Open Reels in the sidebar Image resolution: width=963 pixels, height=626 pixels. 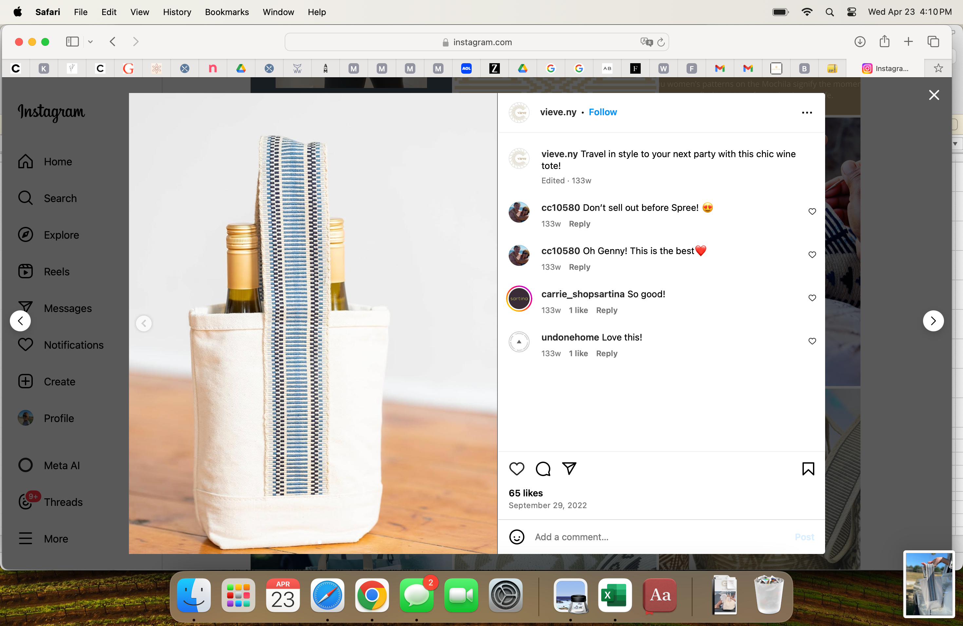click(x=44, y=271)
